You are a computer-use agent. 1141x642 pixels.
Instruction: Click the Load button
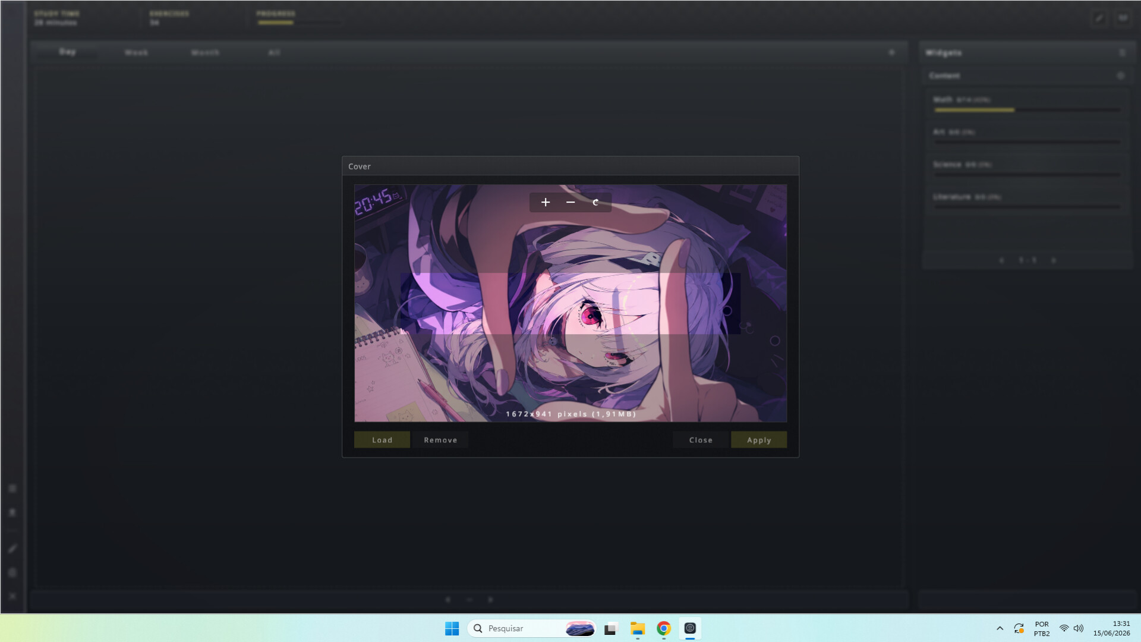382,440
